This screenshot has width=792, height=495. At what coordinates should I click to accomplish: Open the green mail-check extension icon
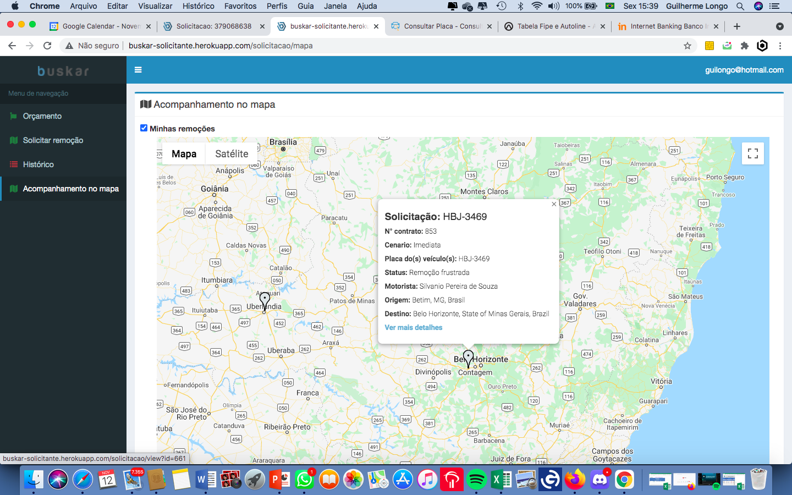[727, 46]
